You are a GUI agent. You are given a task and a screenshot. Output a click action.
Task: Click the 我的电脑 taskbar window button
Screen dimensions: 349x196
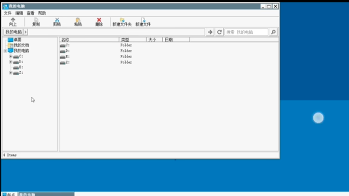[46, 194]
